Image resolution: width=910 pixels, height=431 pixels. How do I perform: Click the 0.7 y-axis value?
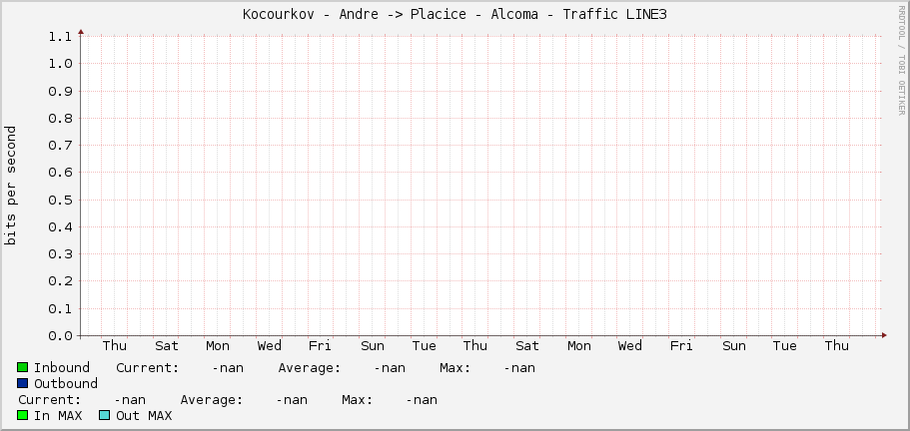click(60, 146)
